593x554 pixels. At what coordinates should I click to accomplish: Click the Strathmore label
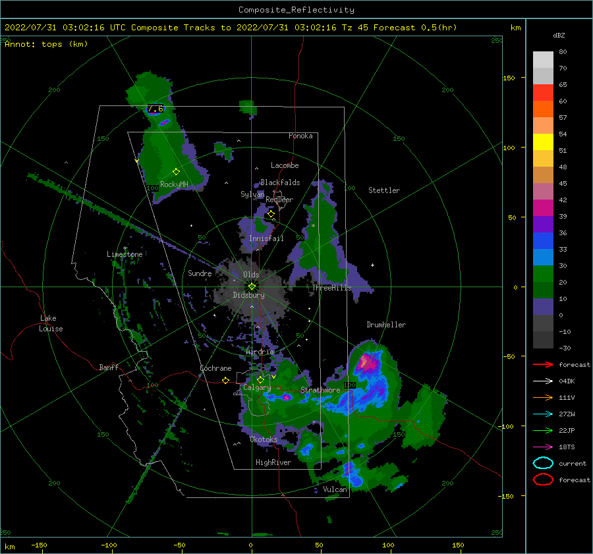point(320,390)
